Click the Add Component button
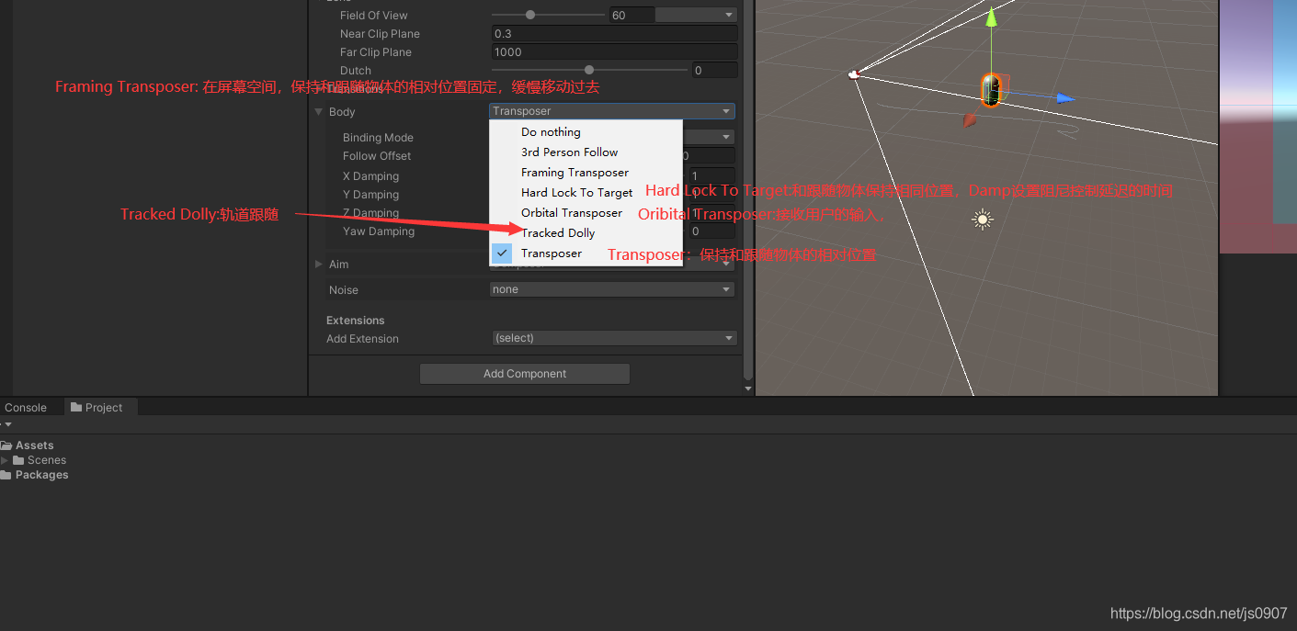This screenshot has height=631, width=1297. (x=525, y=374)
